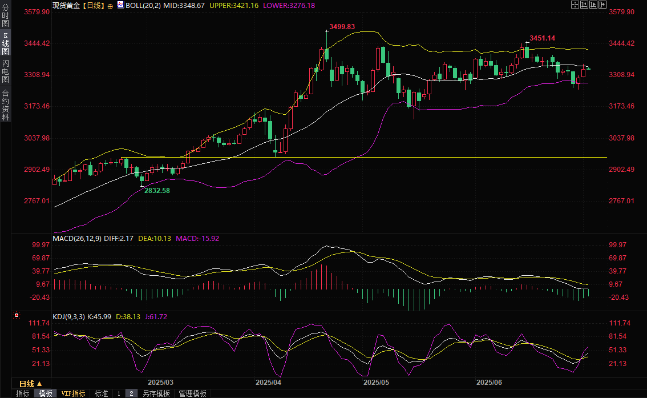This screenshot has height=398, width=647.
Task: Select the 模板 bottom tab
Action: (45, 393)
